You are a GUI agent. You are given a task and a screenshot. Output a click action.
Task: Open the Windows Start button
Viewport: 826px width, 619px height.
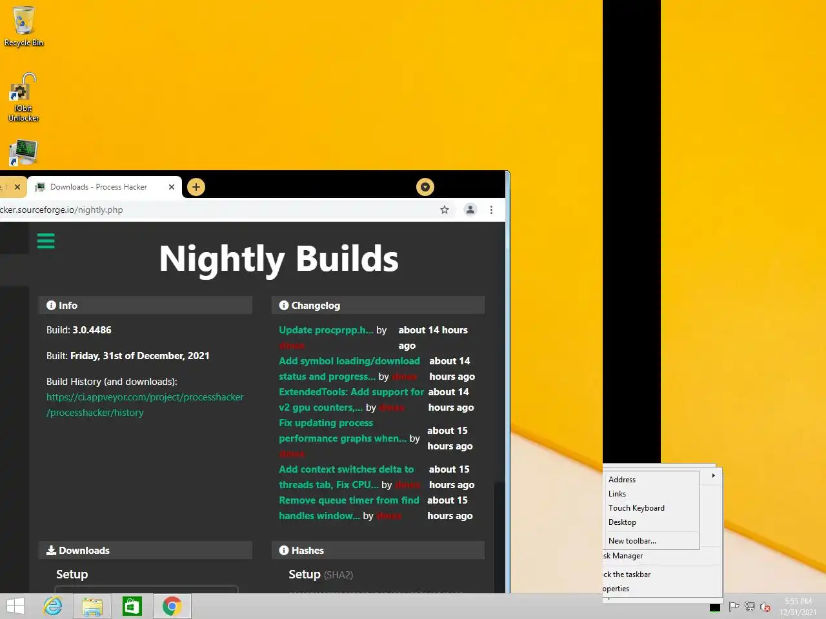(15, 606)
